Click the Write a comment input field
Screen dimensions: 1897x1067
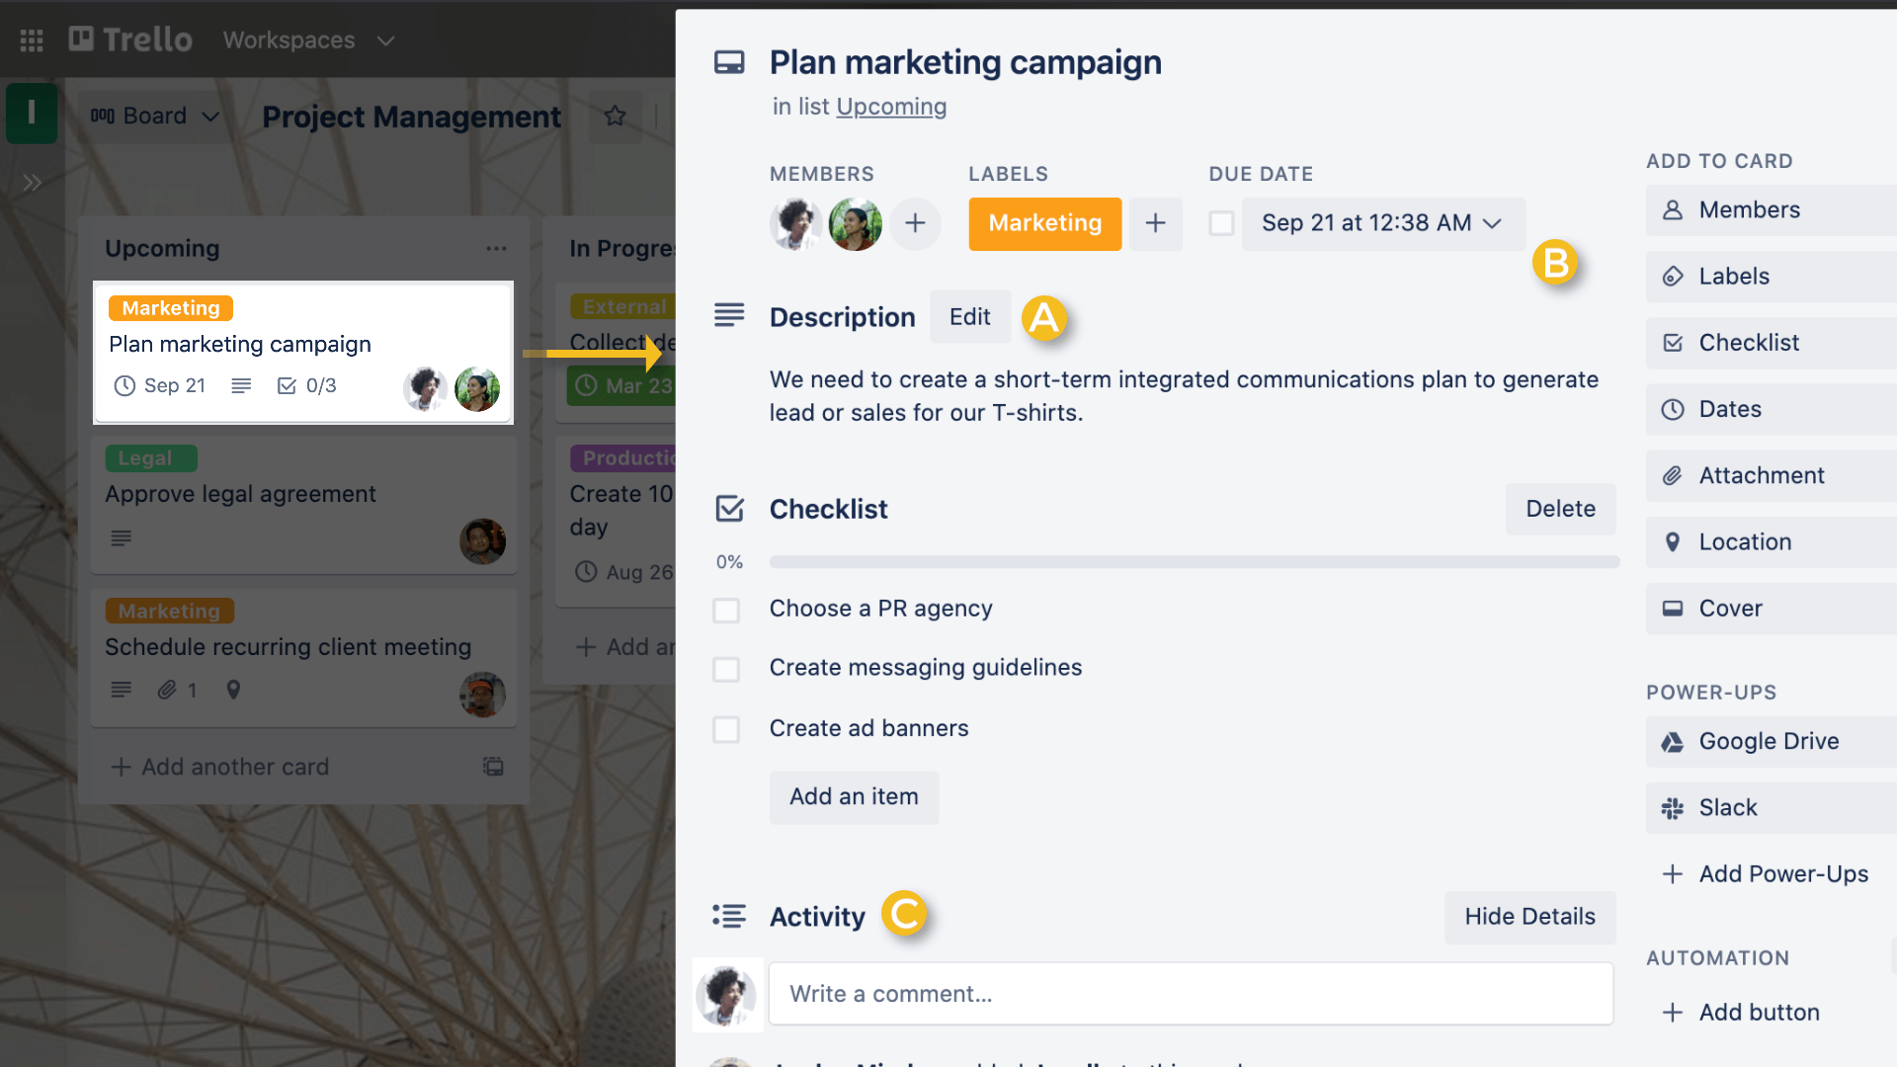[x=1191, y=993]
